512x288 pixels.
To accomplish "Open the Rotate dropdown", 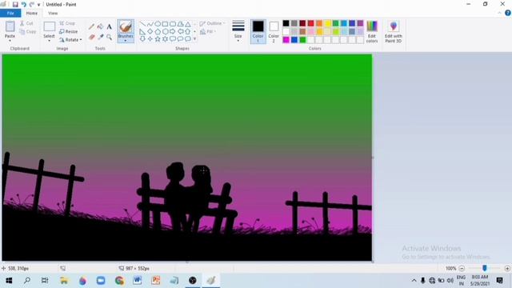I will [70, 40].
